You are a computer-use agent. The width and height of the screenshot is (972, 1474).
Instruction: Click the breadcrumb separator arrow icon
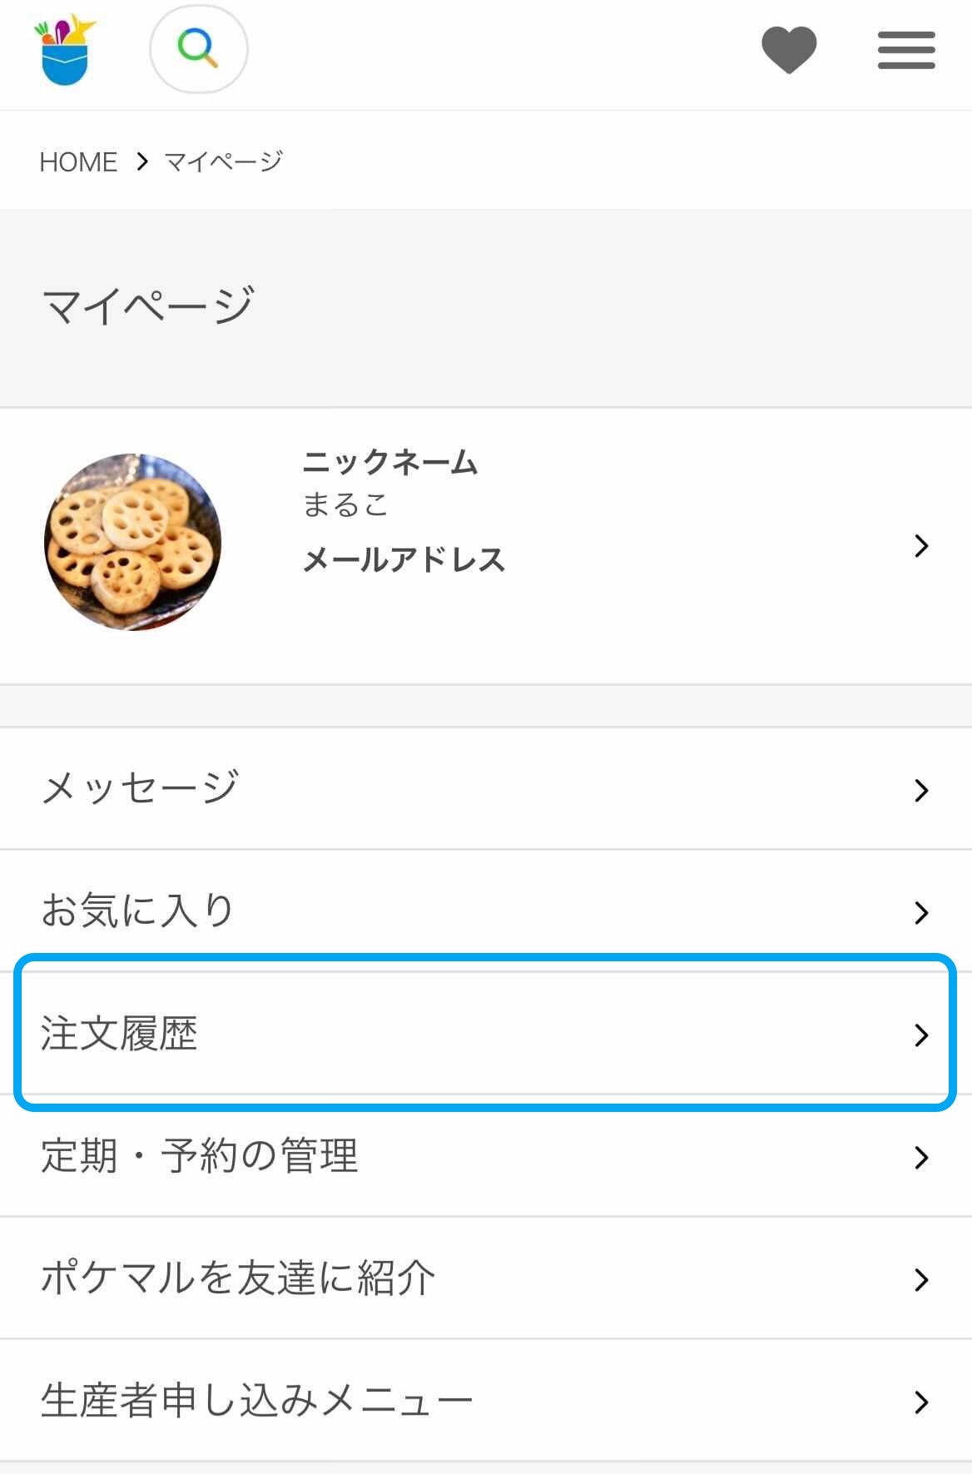click(142, 161)
